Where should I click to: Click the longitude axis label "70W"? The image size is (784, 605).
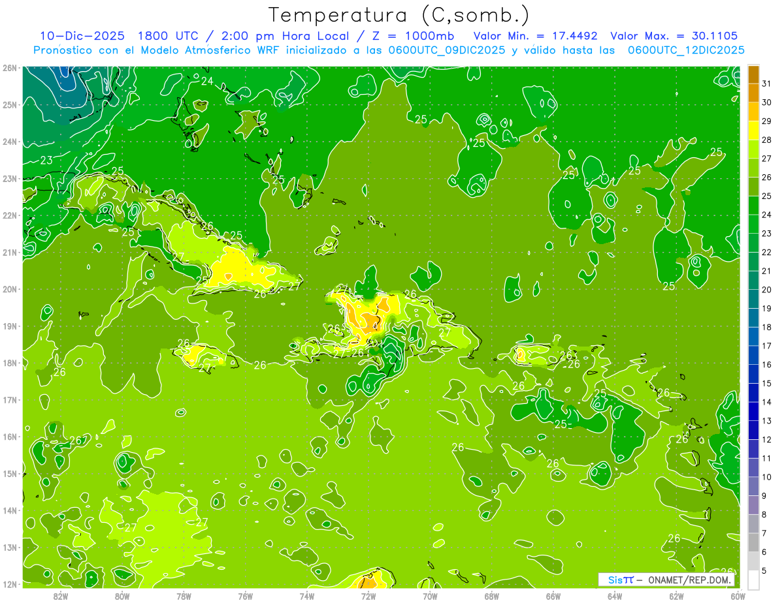[x=430, y=596]
